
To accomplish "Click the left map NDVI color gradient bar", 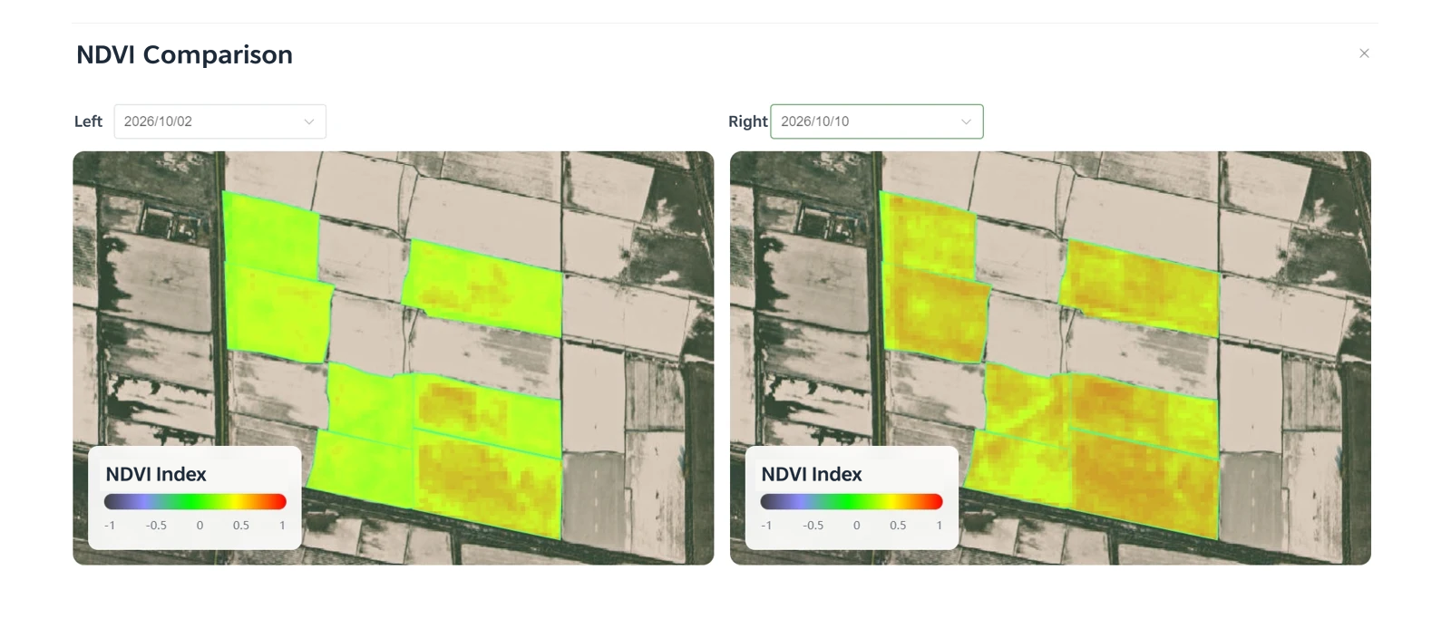I will (x=195, y=501).
